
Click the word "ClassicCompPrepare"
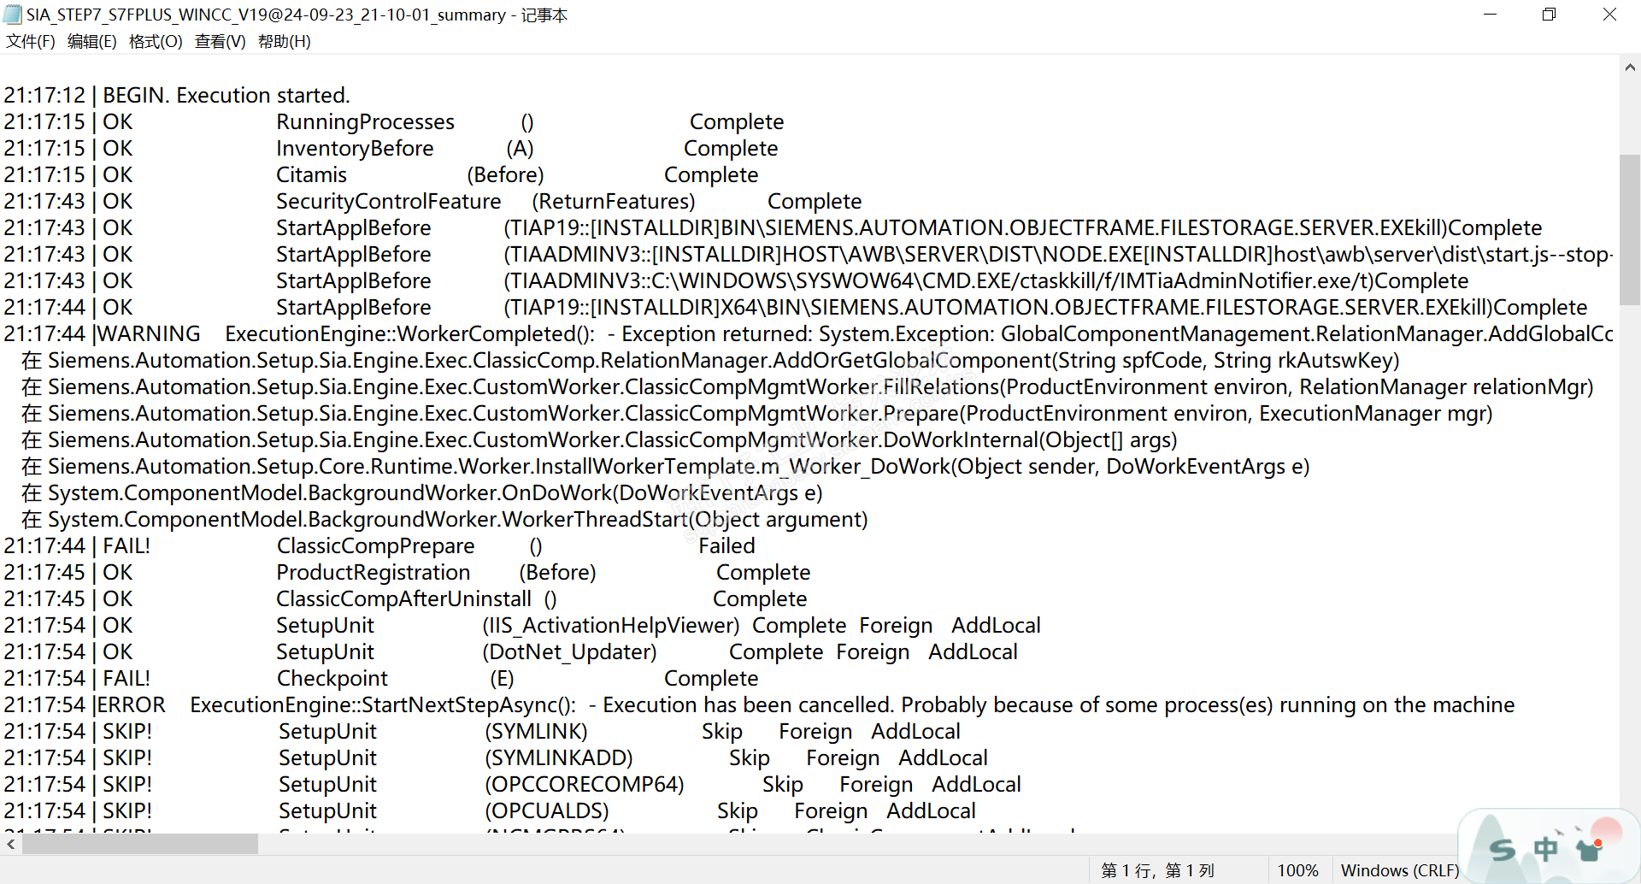pos(375,545)
